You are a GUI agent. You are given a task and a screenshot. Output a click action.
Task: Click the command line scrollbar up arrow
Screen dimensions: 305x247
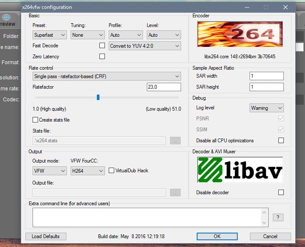(264, 212)
